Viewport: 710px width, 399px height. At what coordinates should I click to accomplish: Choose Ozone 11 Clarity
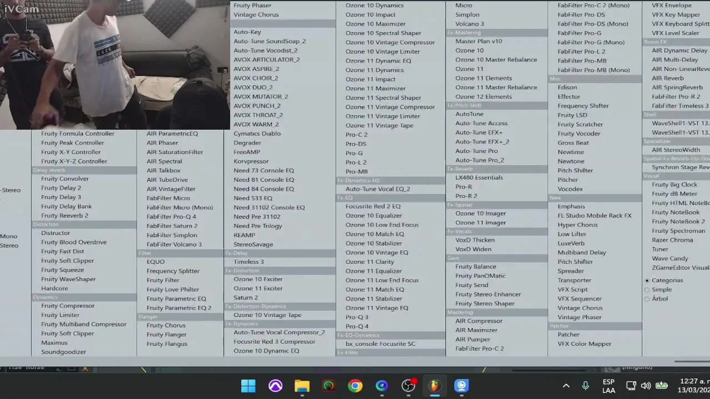(369, 262)
